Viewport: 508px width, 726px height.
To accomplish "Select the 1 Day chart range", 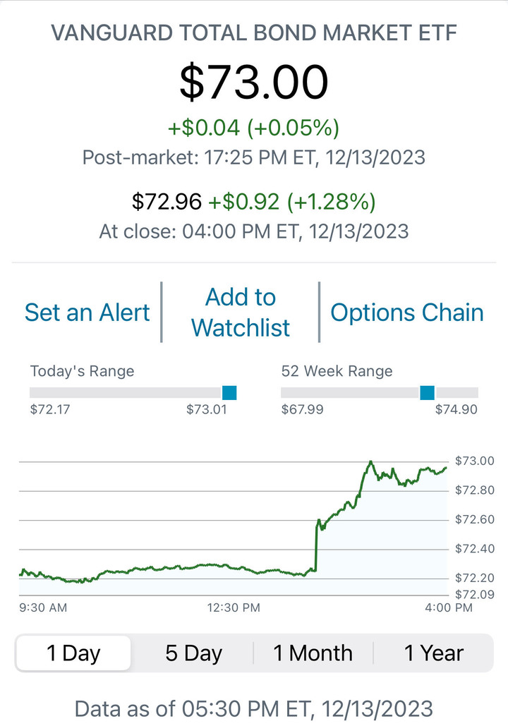I will [x=73, y=653].
